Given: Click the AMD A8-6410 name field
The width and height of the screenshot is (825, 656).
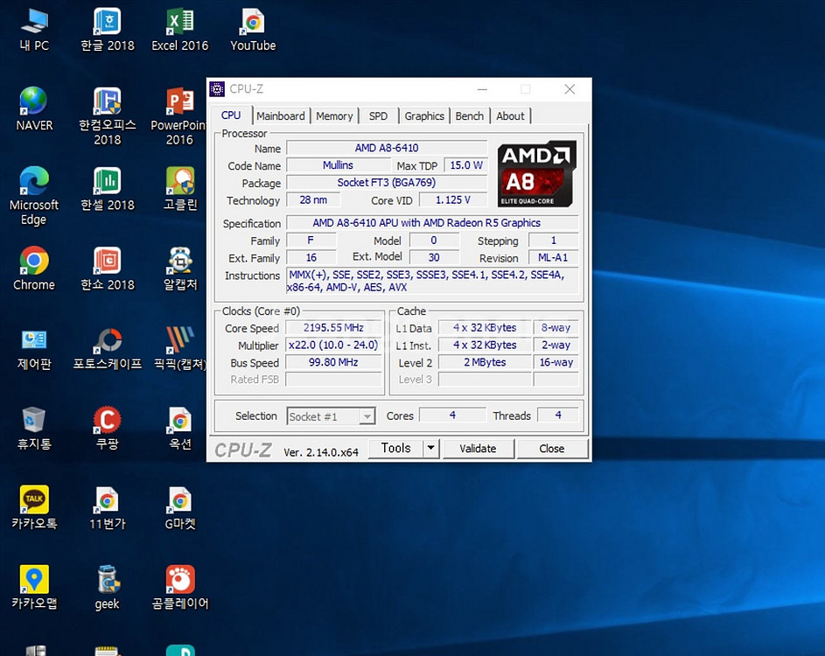Looking at the screenshot, I should [387, 149].
